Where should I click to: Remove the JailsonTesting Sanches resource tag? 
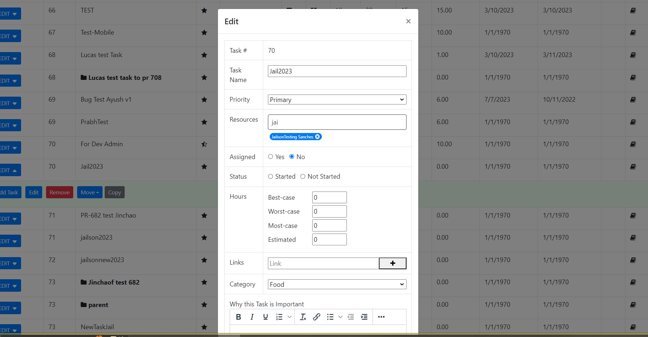point(317,137)
